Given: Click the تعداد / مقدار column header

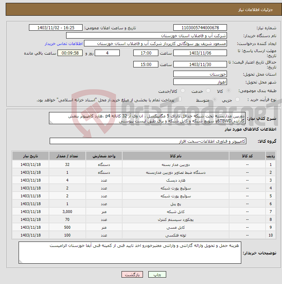Looking at the screenshot, I should (67, 156).
